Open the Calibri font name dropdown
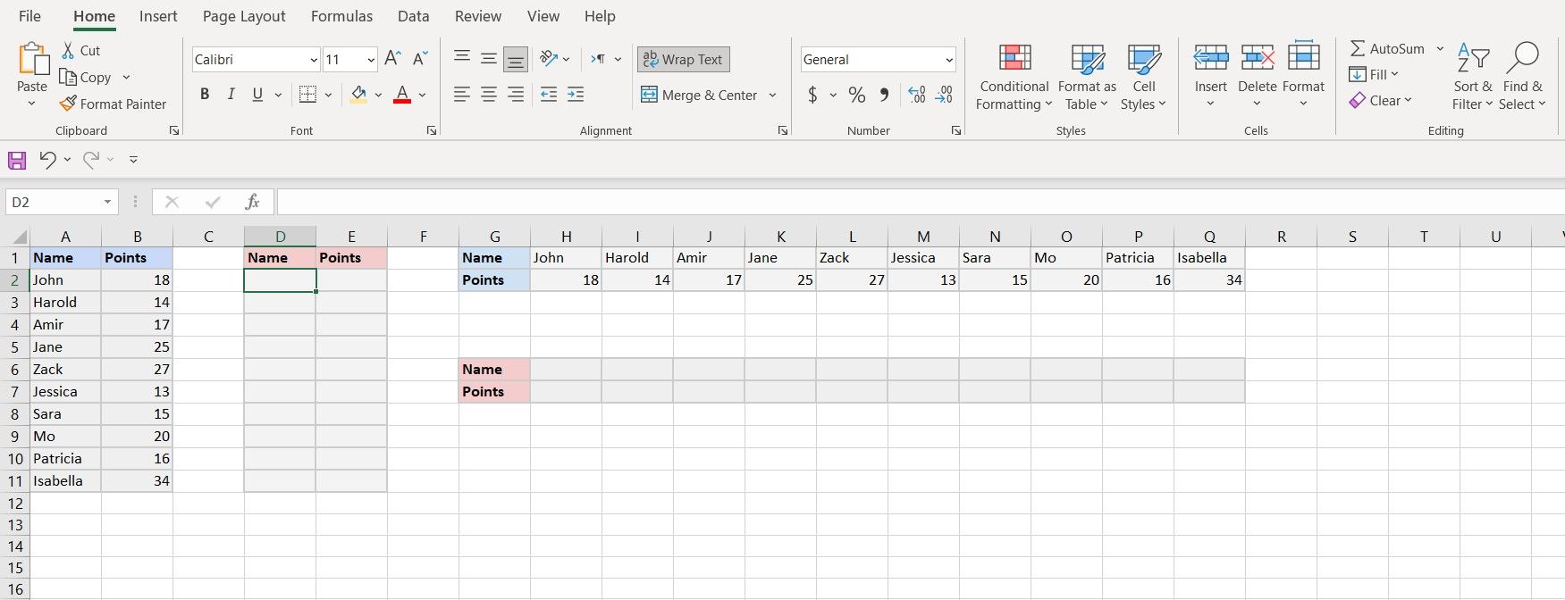The height and width of the screenshot is (600, 1565). (x=313, y=60)
